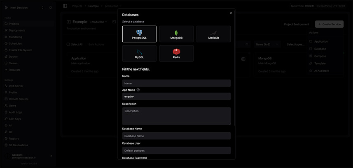The height and width of the screenshot is (168, 353).
Task: Open the Docker section
Action: click(x=29, y=57)
